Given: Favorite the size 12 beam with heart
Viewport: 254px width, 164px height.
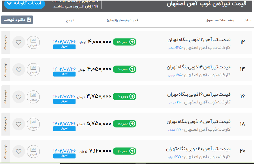Looking at the screenshot, I should [x=19, y=42].
